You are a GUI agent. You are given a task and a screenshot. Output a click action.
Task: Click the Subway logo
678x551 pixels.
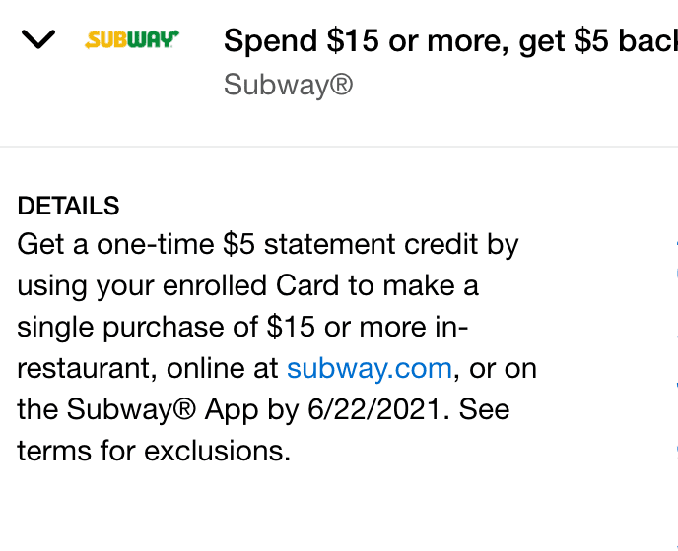coord(132,39)
